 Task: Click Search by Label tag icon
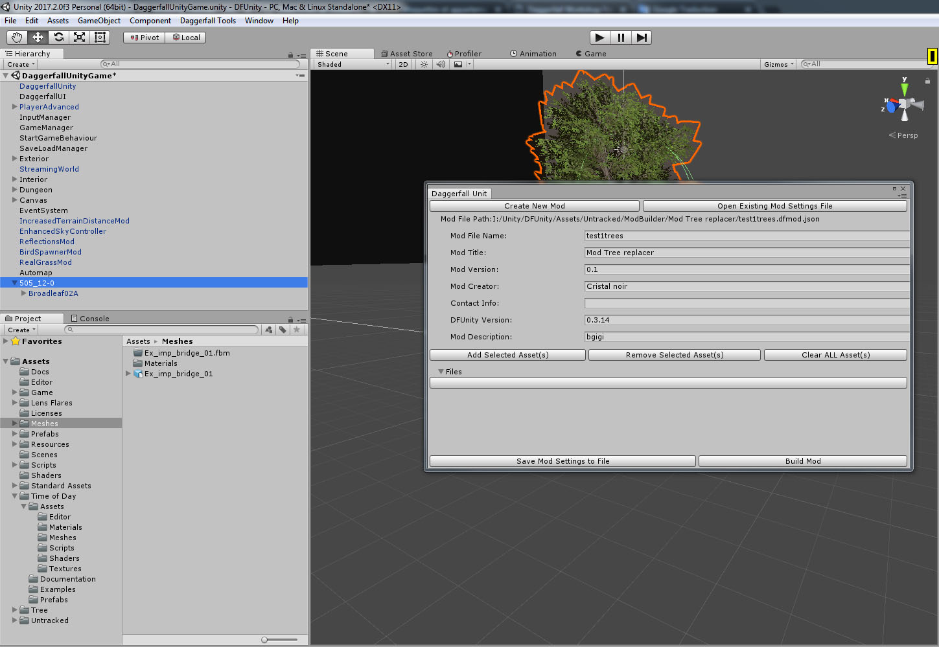pos(283,330)
